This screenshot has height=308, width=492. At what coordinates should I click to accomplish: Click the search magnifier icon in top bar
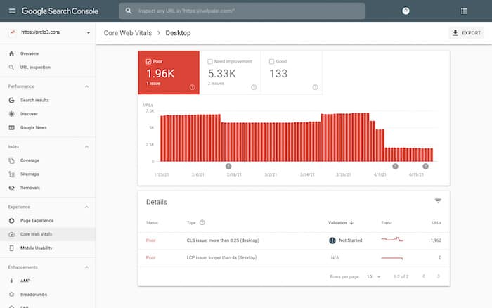pos(129,11)
